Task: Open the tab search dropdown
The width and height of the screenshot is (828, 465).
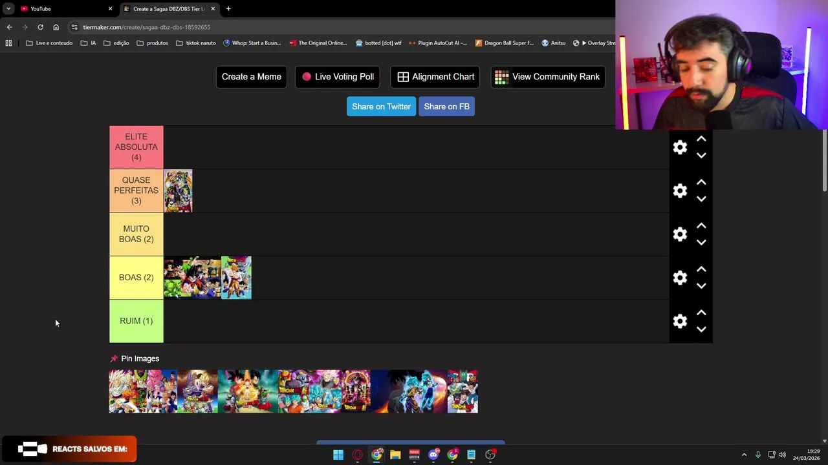Action: coord(8,9)
